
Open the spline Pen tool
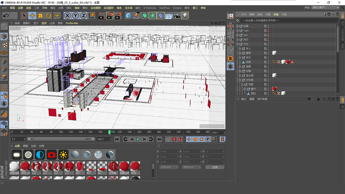(136, 16)
